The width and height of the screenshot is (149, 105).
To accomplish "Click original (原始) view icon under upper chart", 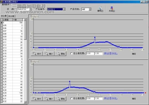I will click(58, 54).
